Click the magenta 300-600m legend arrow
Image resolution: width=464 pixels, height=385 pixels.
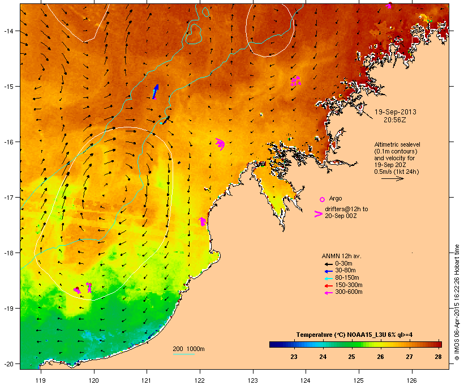point(328,293)
